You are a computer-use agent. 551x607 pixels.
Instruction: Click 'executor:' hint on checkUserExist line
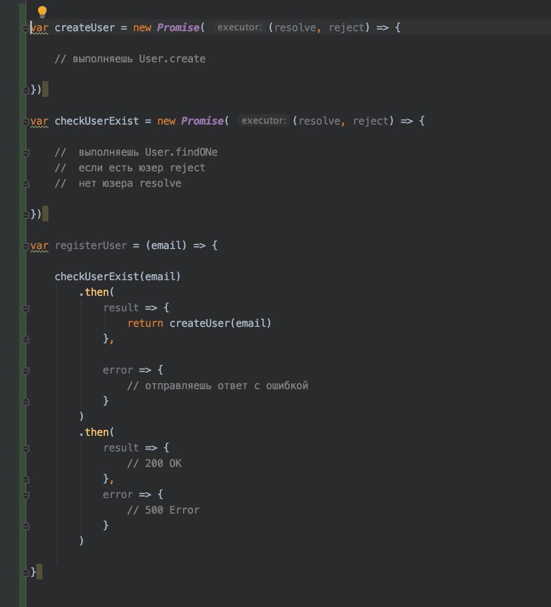pos(263,121)
